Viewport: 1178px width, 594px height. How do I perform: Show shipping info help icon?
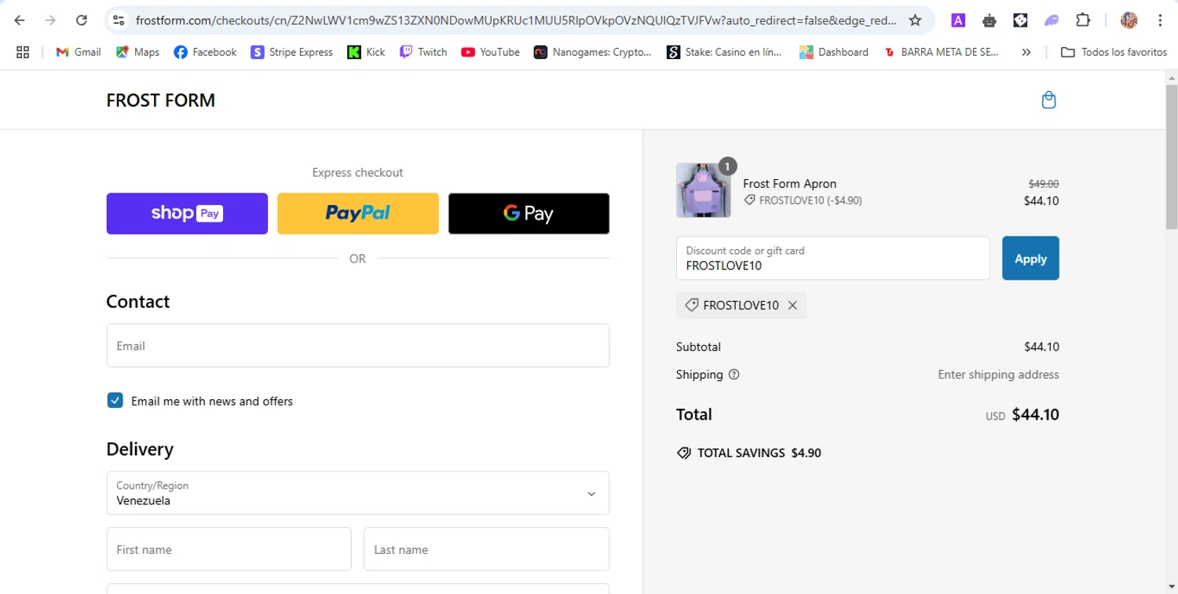734,375
